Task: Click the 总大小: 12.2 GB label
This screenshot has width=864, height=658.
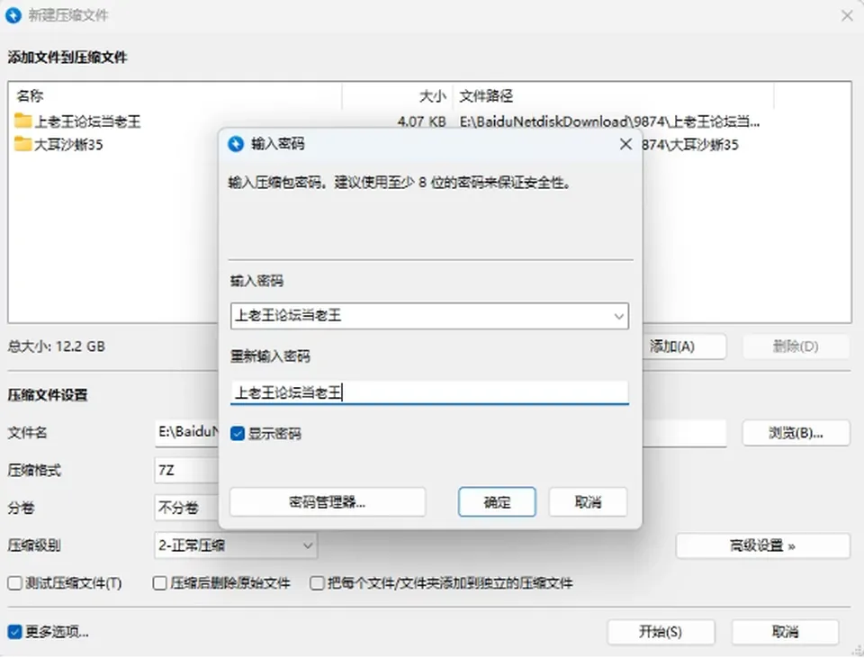Action: 56,346
